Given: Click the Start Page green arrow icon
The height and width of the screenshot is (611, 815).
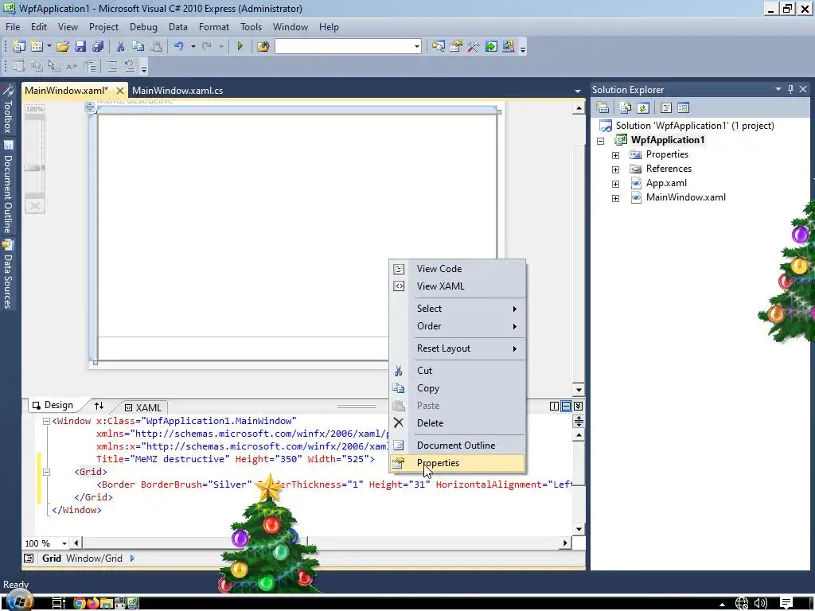Looking at the screenshot, I should [490, 47].
